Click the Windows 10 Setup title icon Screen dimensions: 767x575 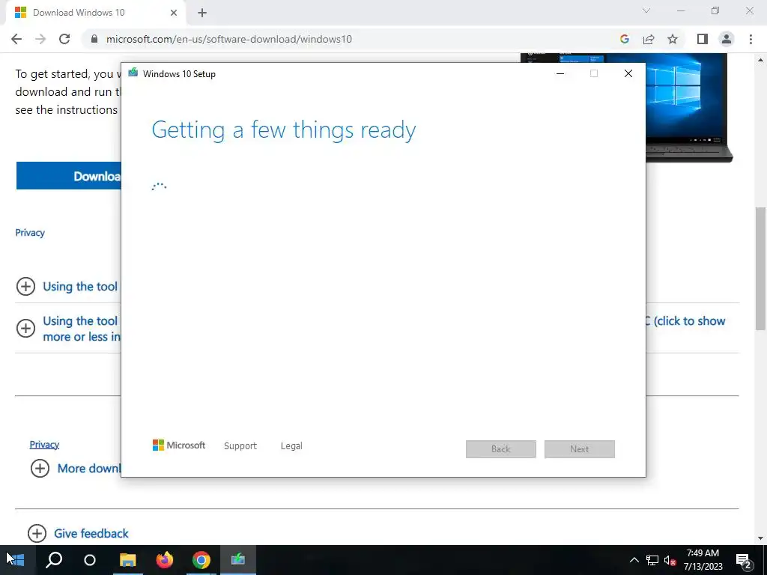click(x=133, y=73)
